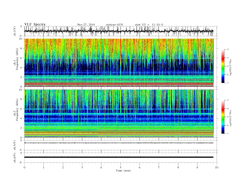Click the thick ch.4 voltage trace
Image resolution: width=244 pixels, height=188 pixels.
tap(119, 157)
